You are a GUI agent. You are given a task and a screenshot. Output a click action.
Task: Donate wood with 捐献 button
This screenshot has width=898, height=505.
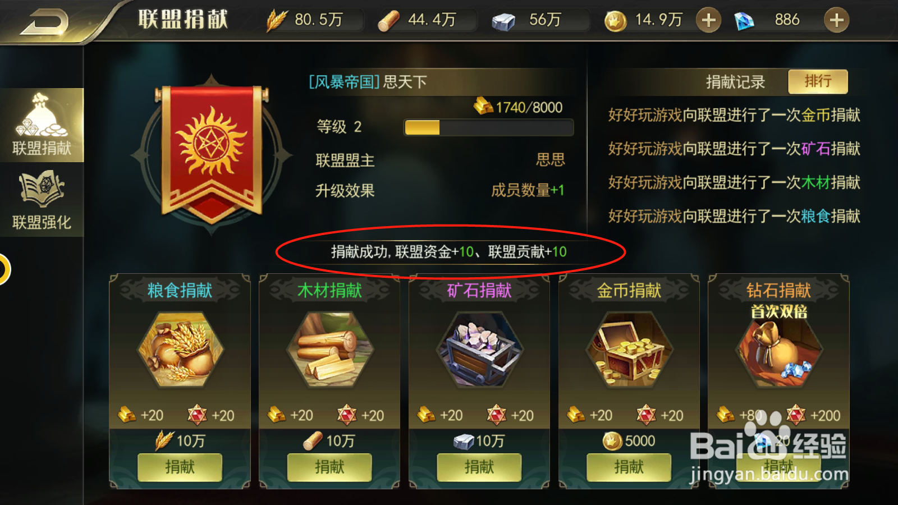329,467
